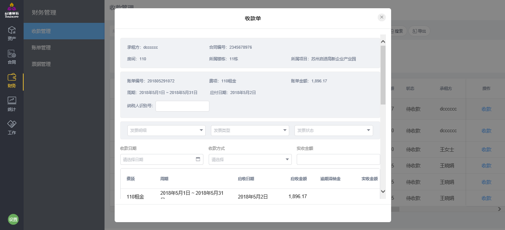Click the 操作 column header
The image size is (505, 230).
[x=486, y=89]
